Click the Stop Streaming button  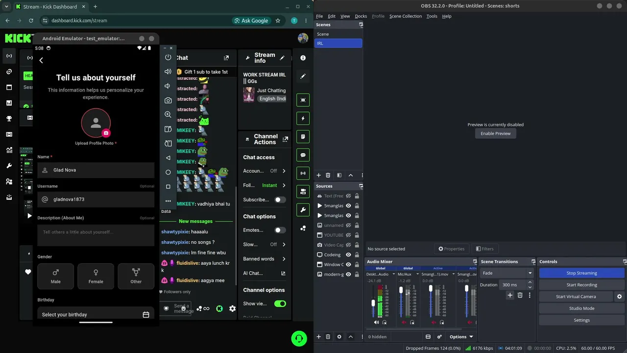point(581,273)
